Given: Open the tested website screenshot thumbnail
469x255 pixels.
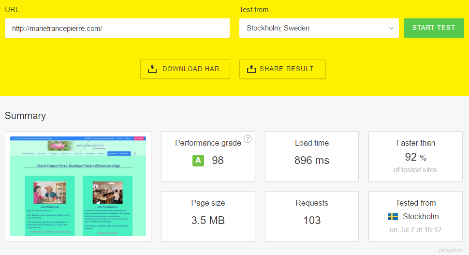Looking at the screenshot, I should pyautogui.click(x=78, y=186).
